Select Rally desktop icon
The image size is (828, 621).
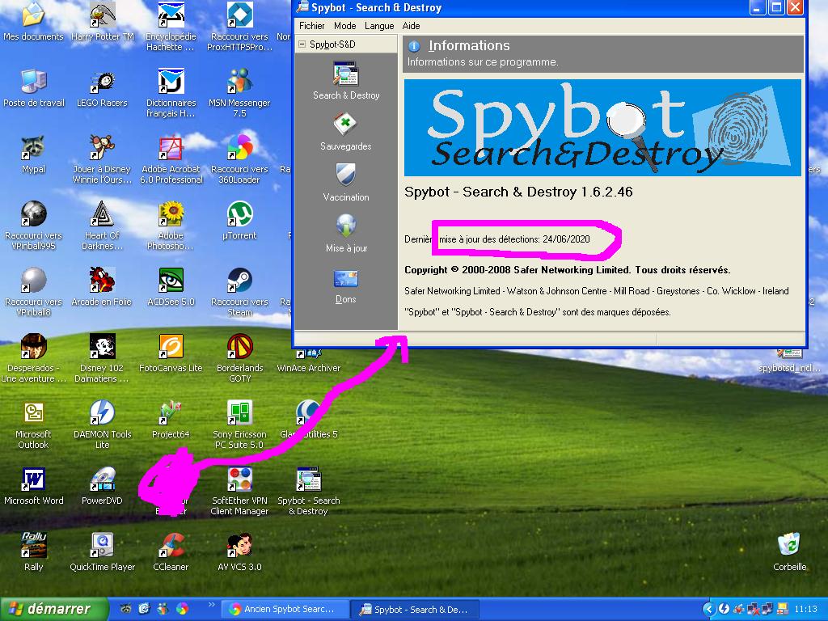tap(33, 553)
